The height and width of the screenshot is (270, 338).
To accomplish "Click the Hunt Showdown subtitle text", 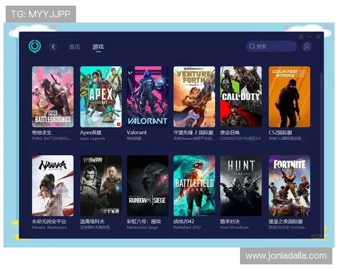I will click(234, 227).
